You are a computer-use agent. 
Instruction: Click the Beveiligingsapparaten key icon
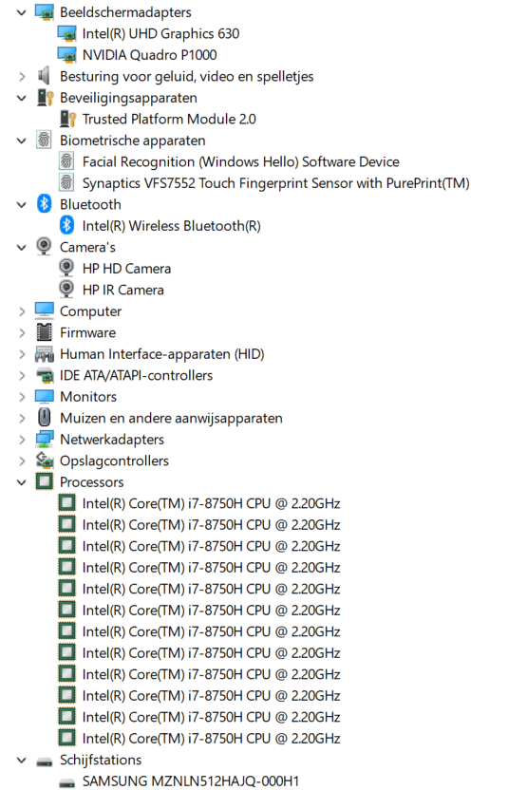tap(45, 97)
